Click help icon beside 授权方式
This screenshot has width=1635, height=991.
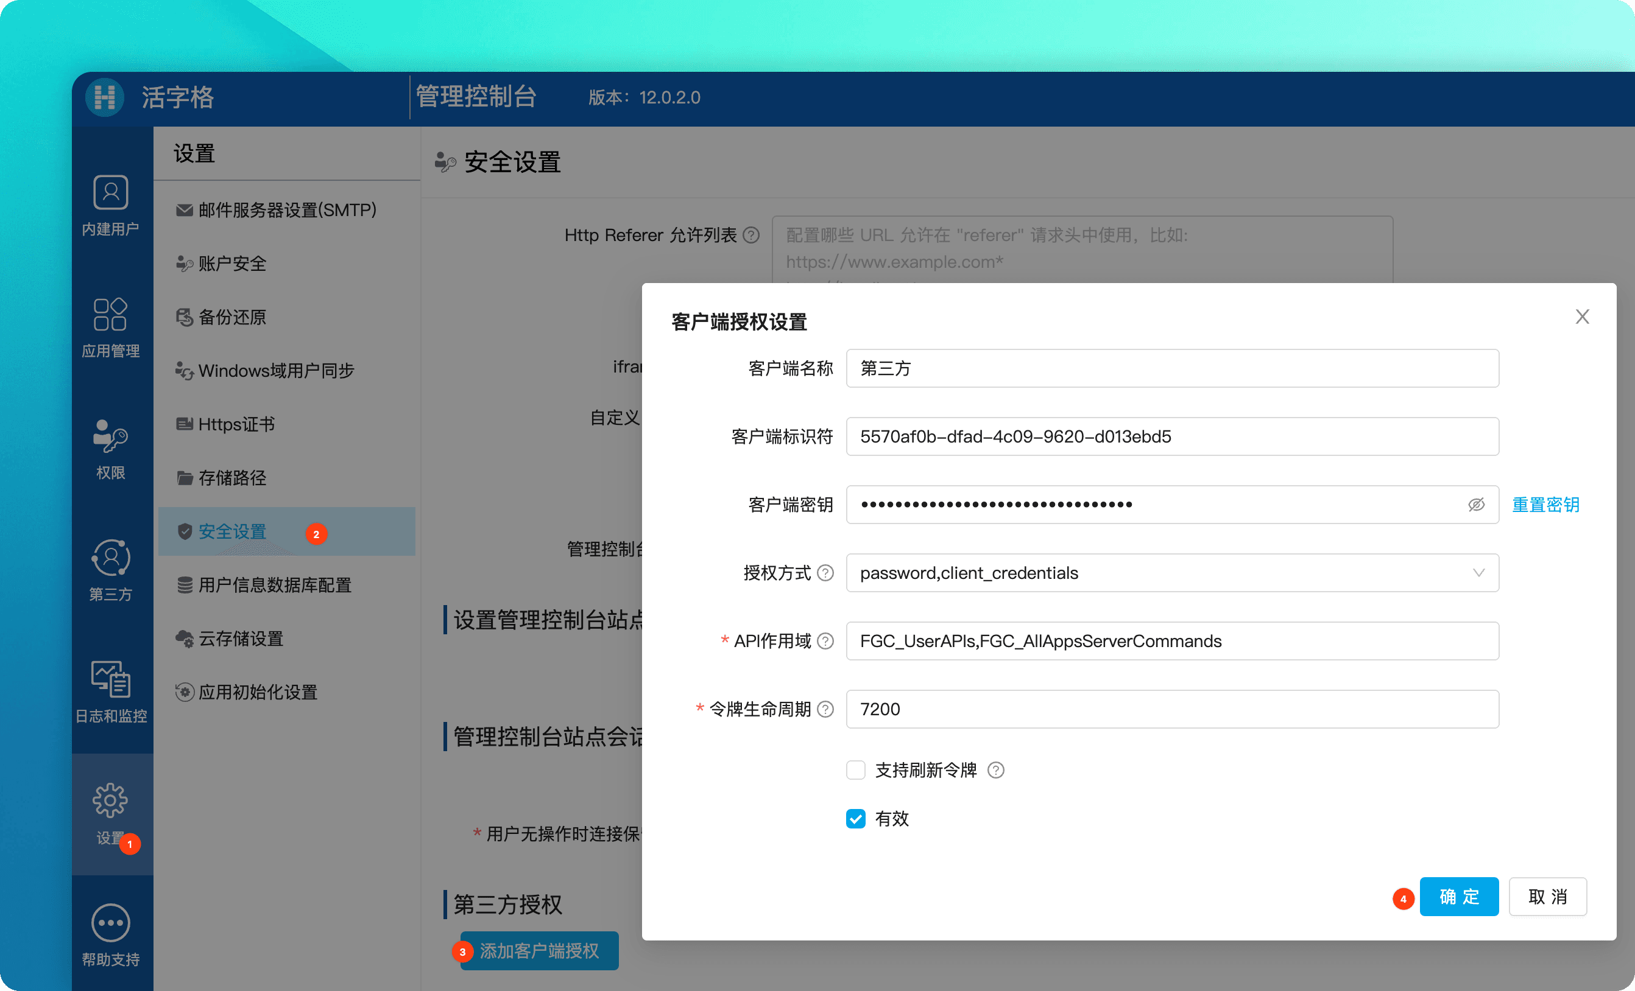tap(825, 573)
